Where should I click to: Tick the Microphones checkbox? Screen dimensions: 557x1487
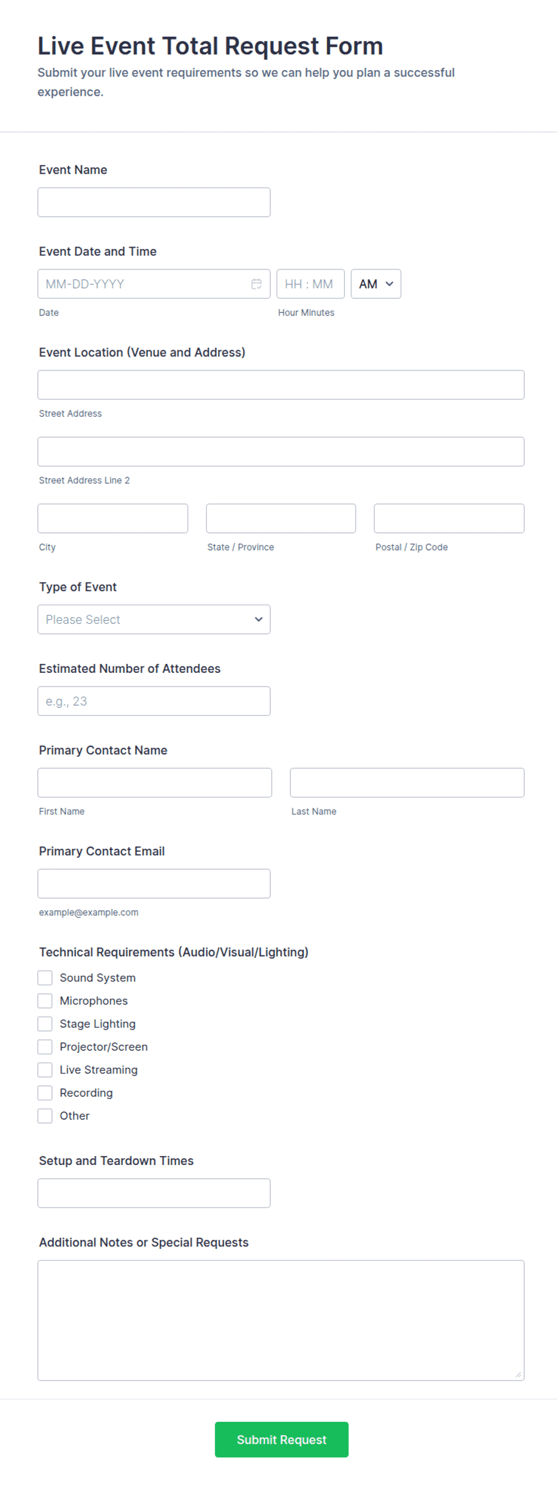(45, 1001)
